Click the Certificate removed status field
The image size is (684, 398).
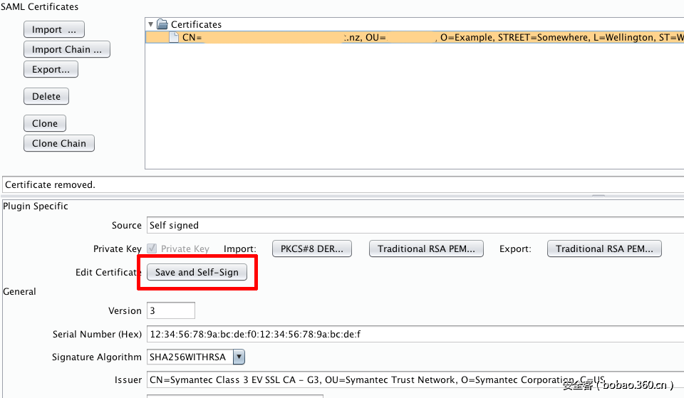coord(343,185)
